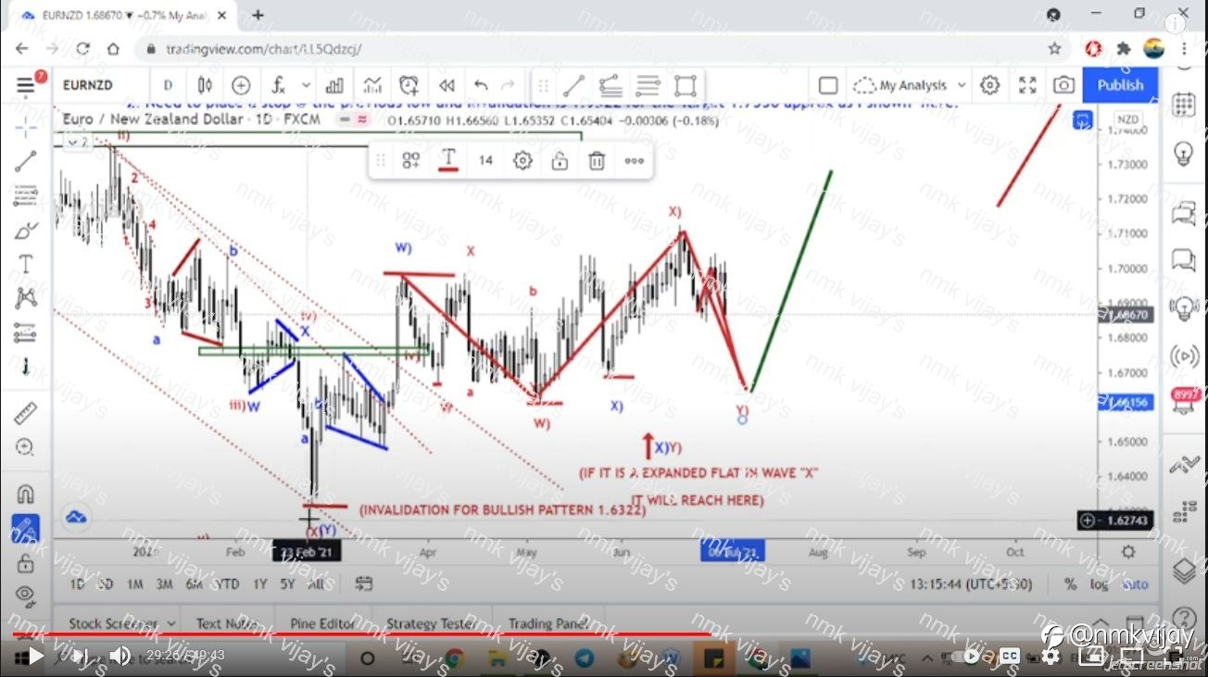Open chart settings gear in top toolbar
The image size is (1208, 677).
(989, 85)
